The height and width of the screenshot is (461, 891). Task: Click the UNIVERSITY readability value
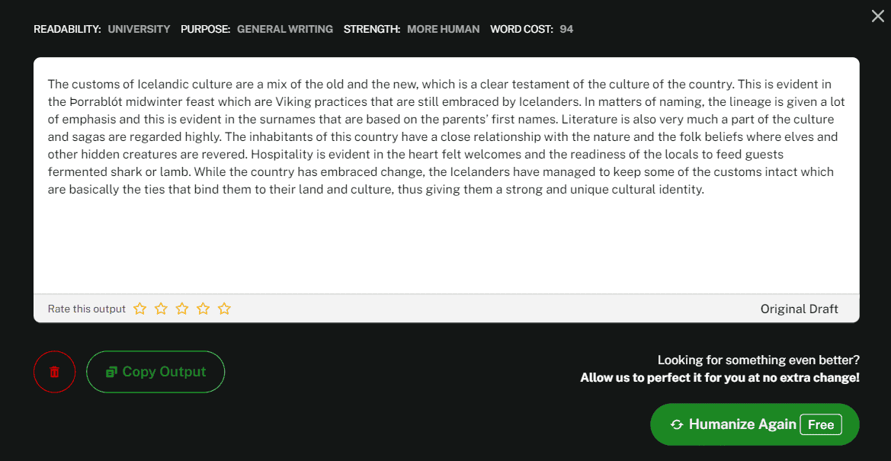click(139, 29)
